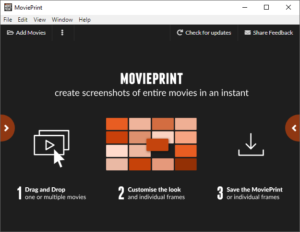This screenshot has height=232, width=300.
Task: Click the download arrow save illustration
Action: (251, 144)
